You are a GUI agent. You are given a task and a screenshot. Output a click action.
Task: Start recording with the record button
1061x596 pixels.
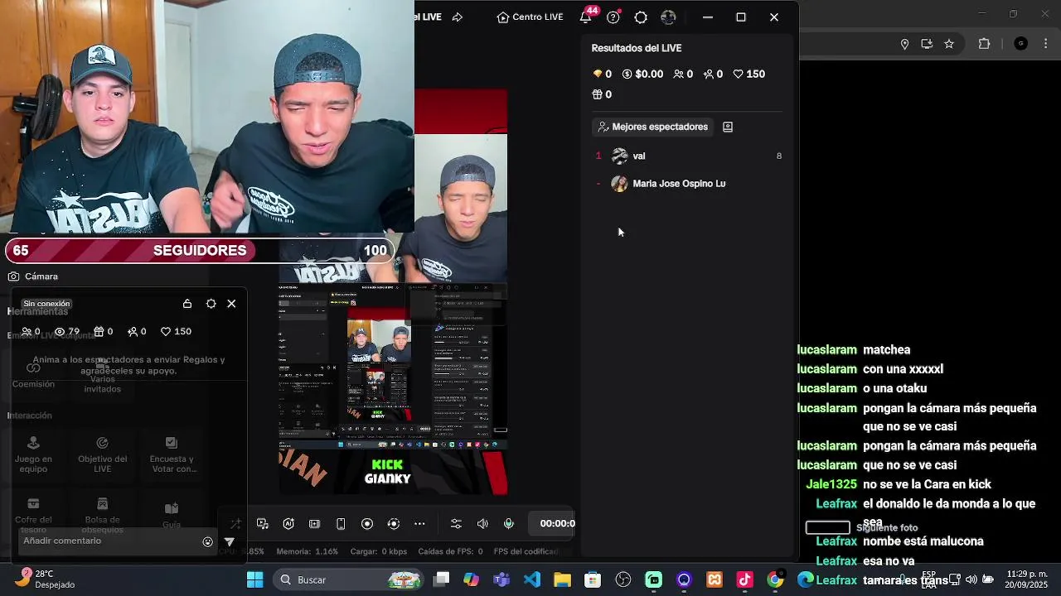[367, 523]
